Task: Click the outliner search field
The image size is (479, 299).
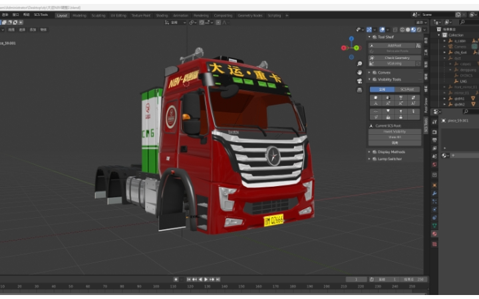Action: (x=469, y=22)
